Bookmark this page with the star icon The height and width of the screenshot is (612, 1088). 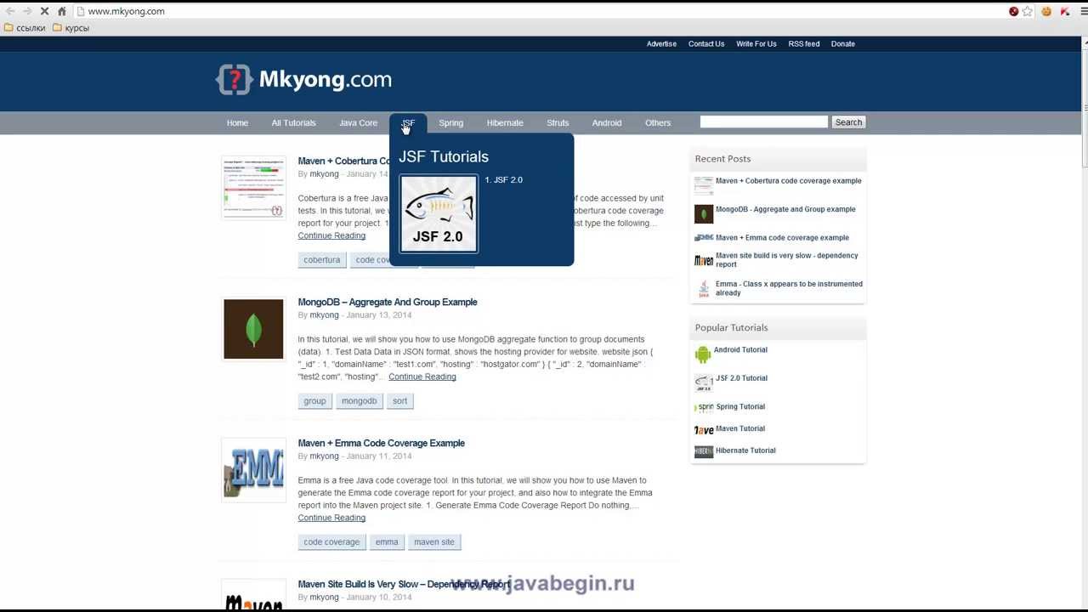click(1028, 11)
